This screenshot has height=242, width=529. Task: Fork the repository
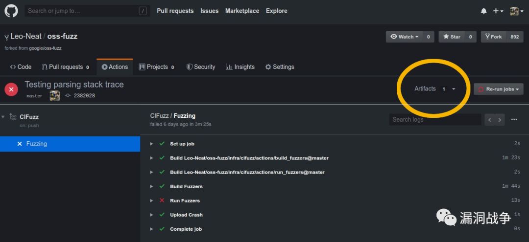(x=493, y=37)
